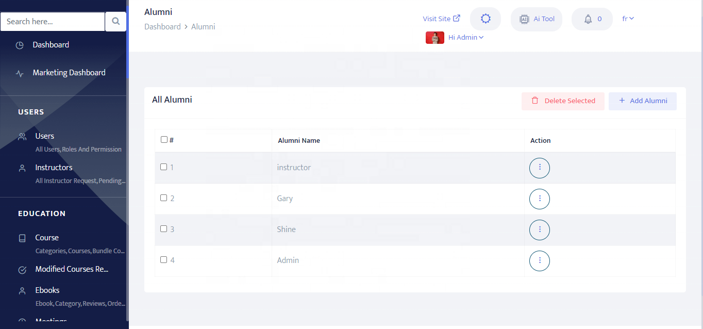This screenshot has width=703, height=329.
Task: Check the checkbox for row 3
Action: (164, 228)
